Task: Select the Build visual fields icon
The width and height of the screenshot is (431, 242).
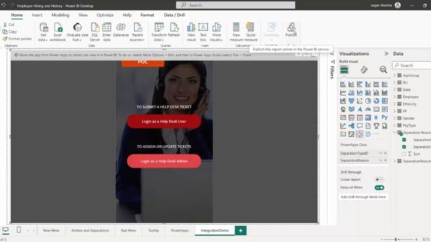Action: 344,70
